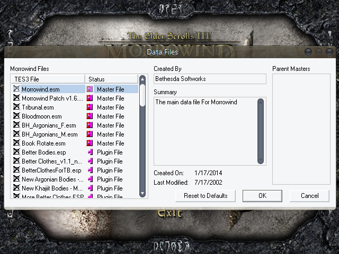Click the Cancel button
339x254 pixels.
click(x=309, y=196)
